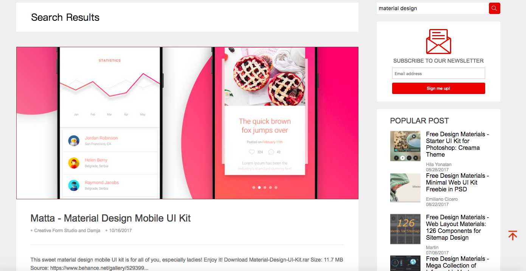Focus the material design search field
This screenshot has height=271, width=526.
pos(433,8)
